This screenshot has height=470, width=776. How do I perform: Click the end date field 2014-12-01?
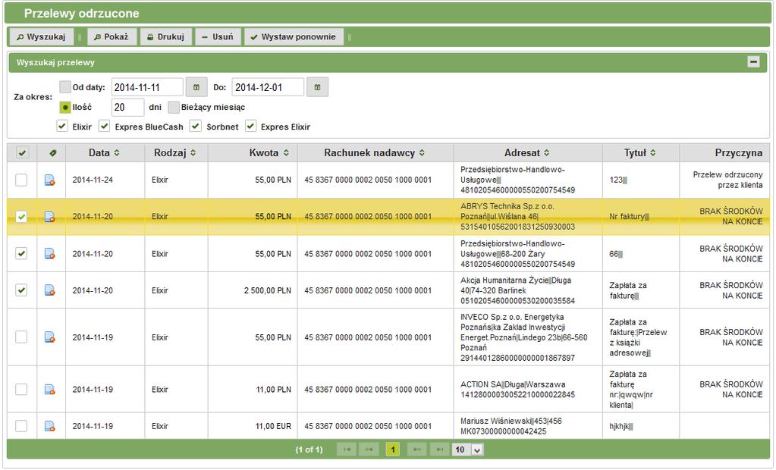click(268, 88)
